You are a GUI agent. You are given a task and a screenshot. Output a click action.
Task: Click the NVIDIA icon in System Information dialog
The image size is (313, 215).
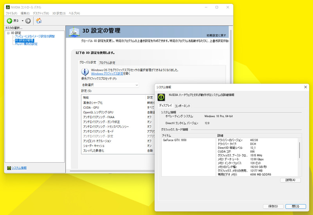pyautogui.click(x=161, y=97)
